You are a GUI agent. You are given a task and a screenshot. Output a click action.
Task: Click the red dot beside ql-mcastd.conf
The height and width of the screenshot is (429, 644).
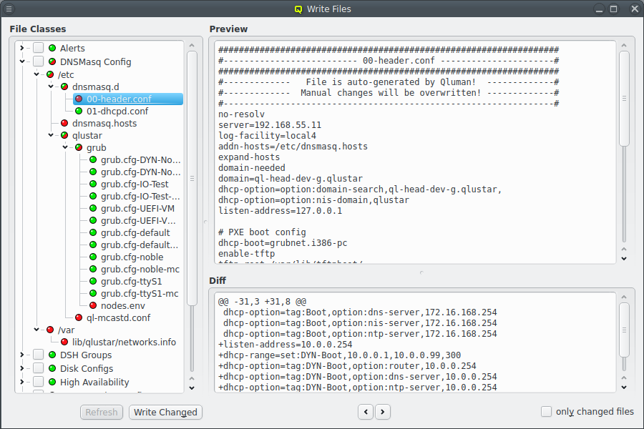[79, 317]
